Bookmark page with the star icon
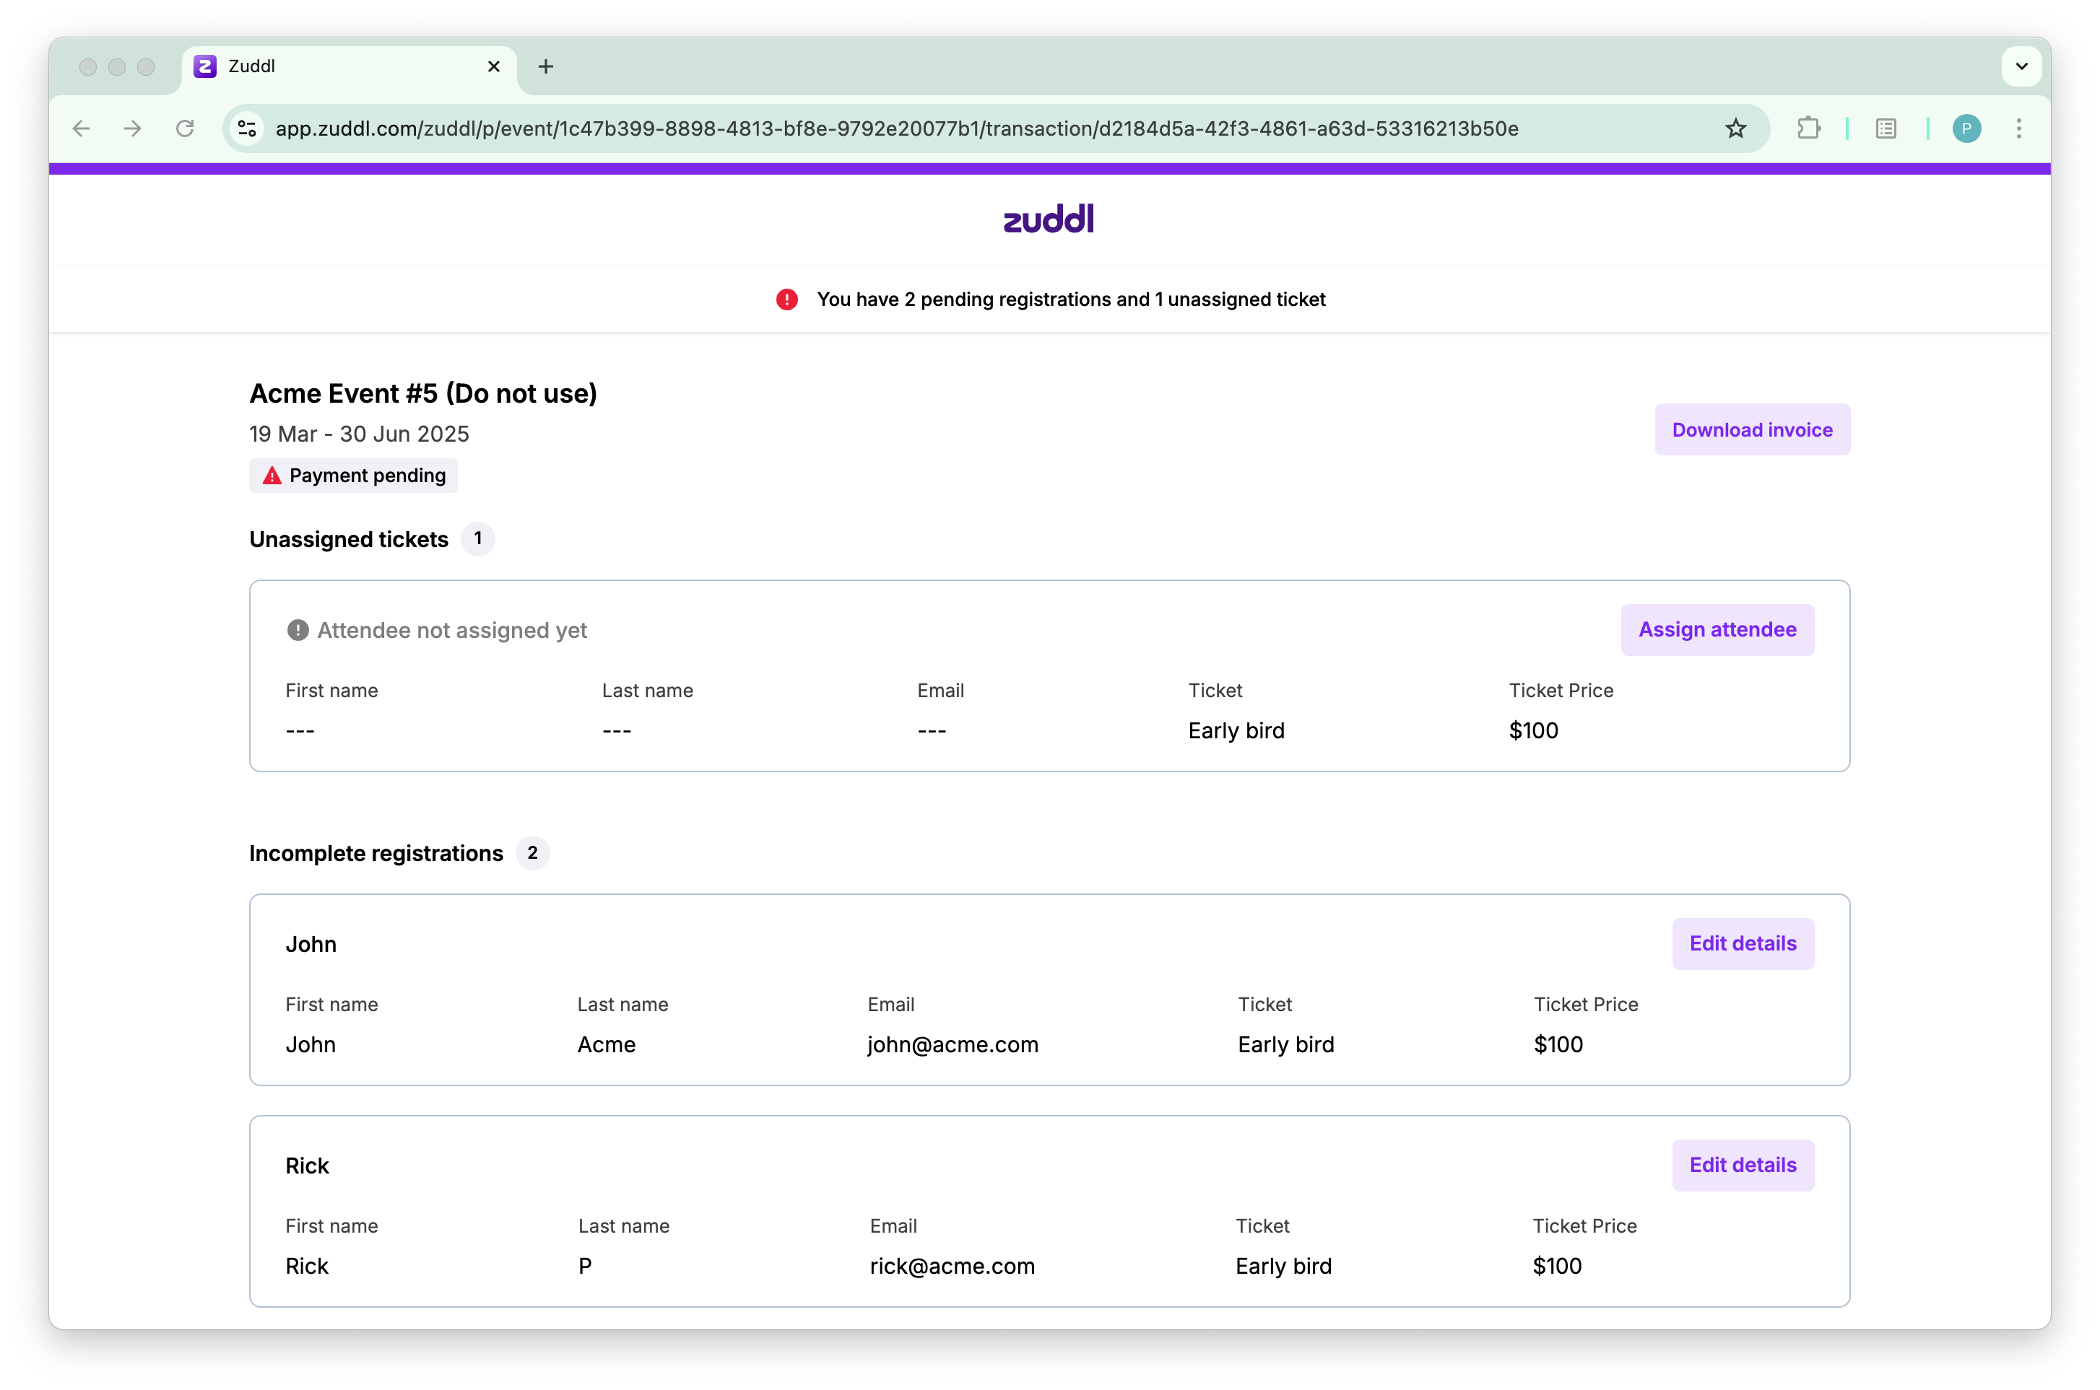 [x=1735, y=128]
